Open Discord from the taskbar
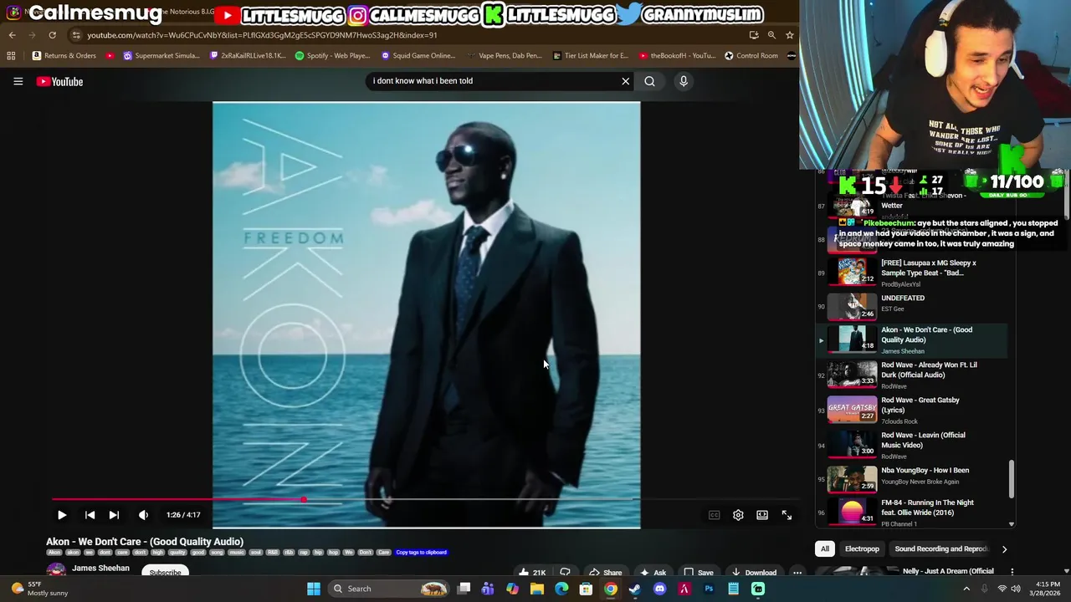Screen dimensions: 1071x602 659,589
